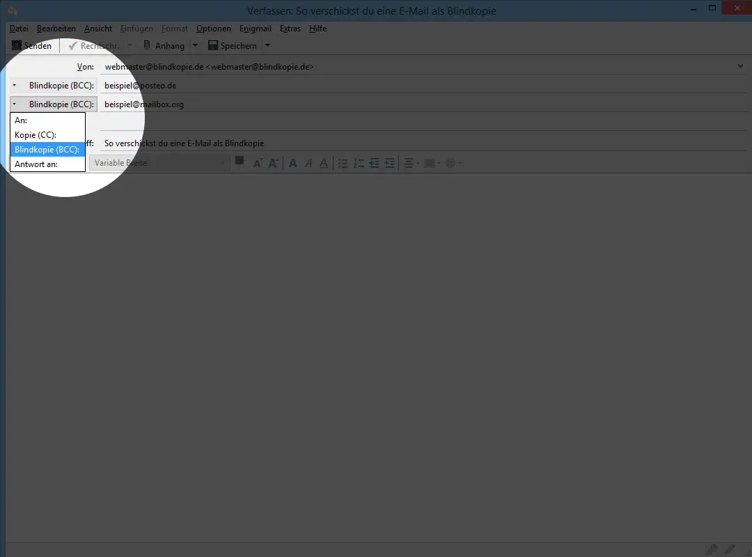Click the Senden button to send the email
The image size is (752, 557).
32,46
